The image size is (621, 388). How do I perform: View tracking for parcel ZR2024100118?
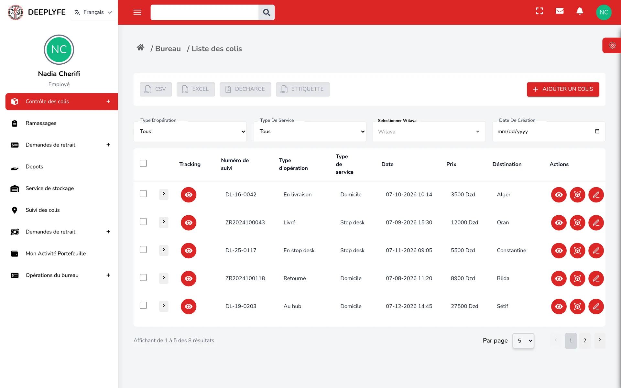pos(189,278)
